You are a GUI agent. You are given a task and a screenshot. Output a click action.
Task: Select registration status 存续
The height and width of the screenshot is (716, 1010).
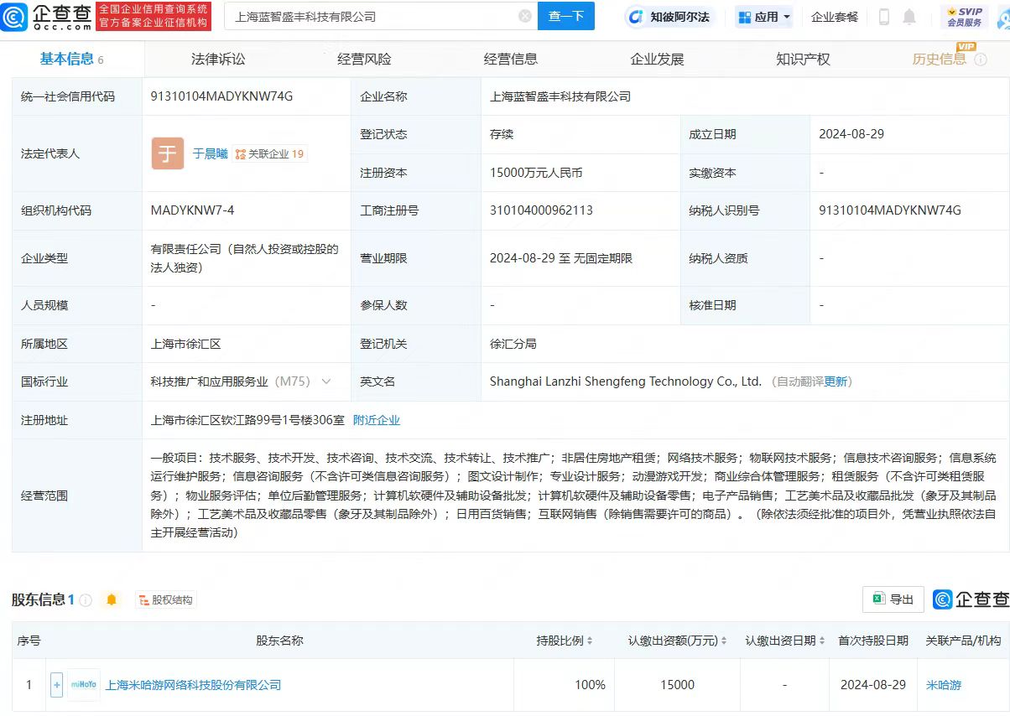tap(502, 134)
